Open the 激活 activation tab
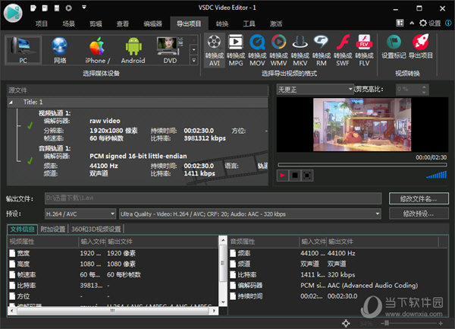 coord(276,24)
